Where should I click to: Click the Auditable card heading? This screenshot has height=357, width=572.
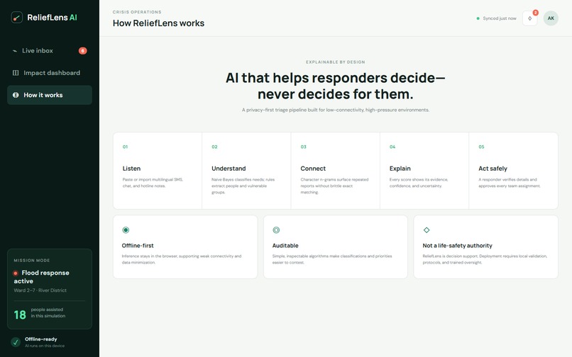(x=285, y=246)
